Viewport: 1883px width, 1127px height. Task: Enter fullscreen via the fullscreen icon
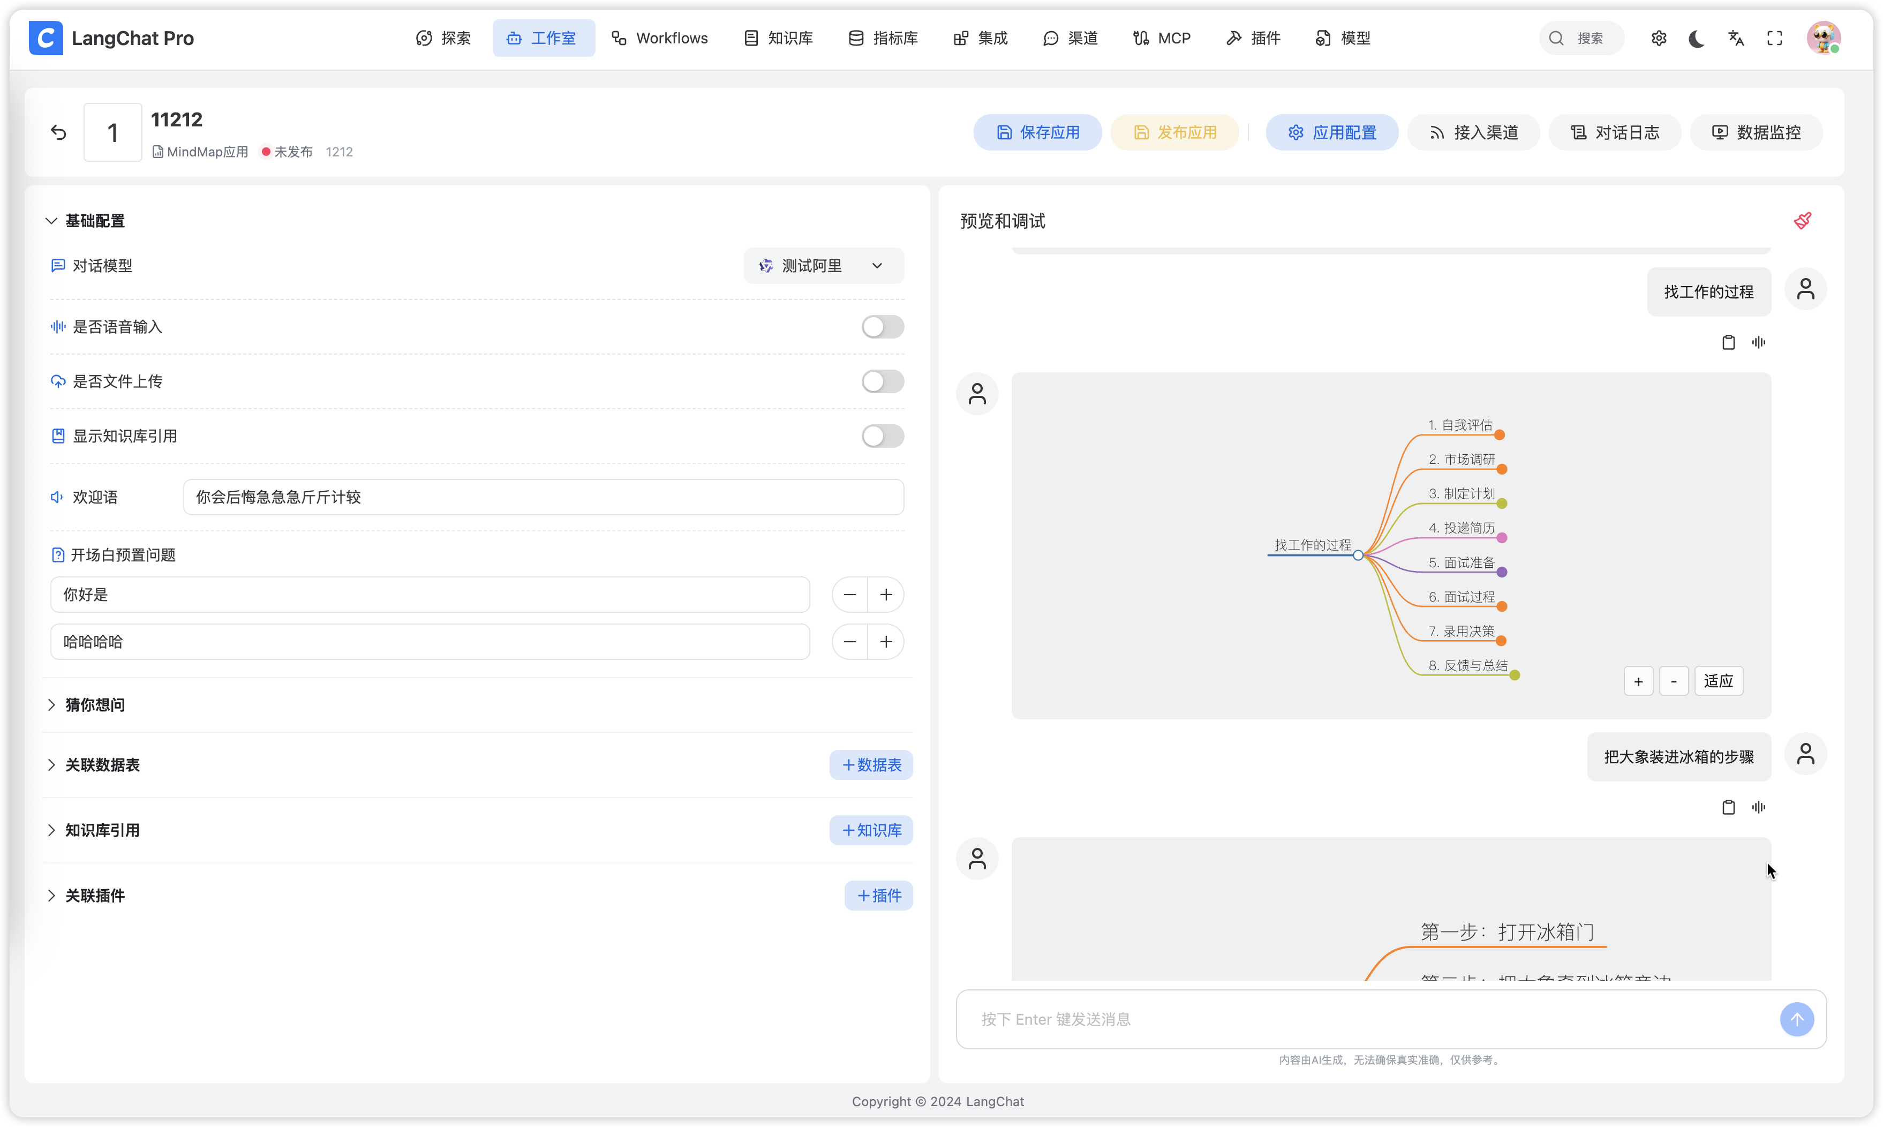[1774, 38]
